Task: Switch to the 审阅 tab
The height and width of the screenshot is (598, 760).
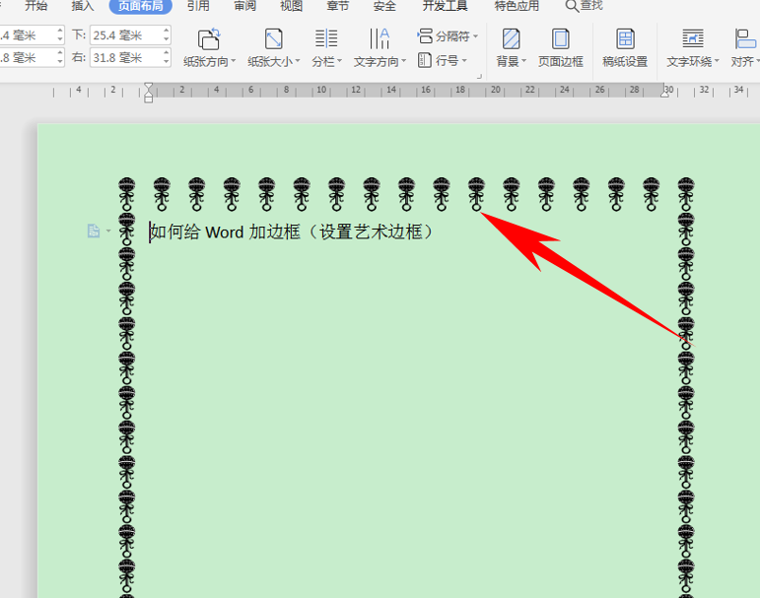Action: [x=244, y=6]
